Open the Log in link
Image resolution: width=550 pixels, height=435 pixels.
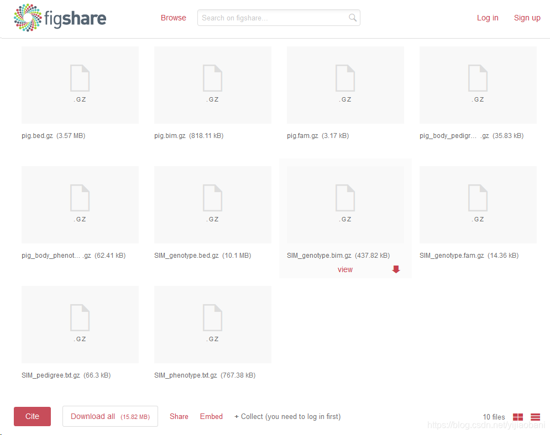point(488,18)
